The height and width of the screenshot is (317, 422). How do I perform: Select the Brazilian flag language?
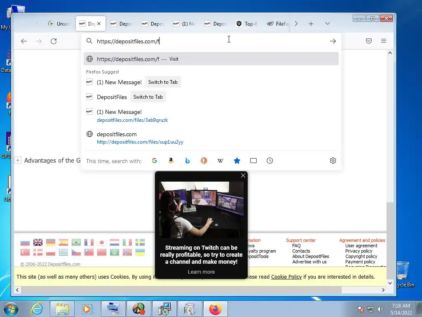(76, 242)
